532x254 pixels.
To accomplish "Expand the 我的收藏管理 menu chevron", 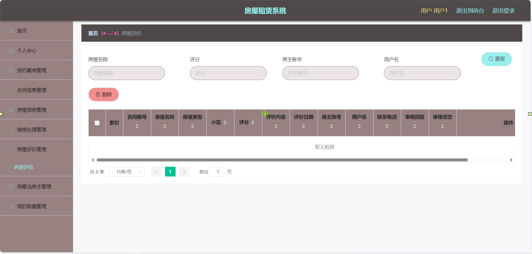I will tap(64, 205).
